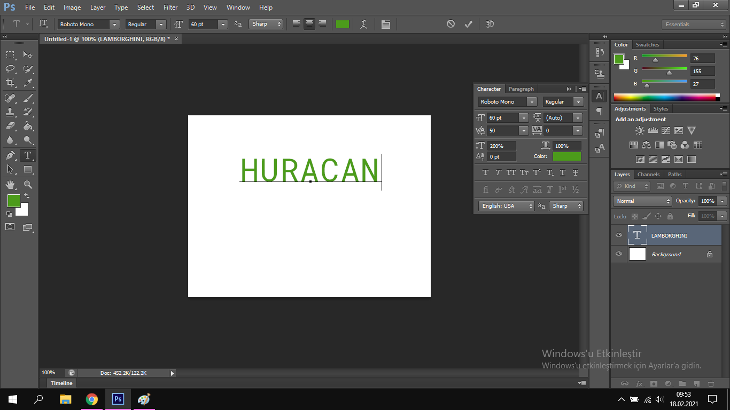Open the Layer menu
The image size is (730, 410).
(98, 7)
